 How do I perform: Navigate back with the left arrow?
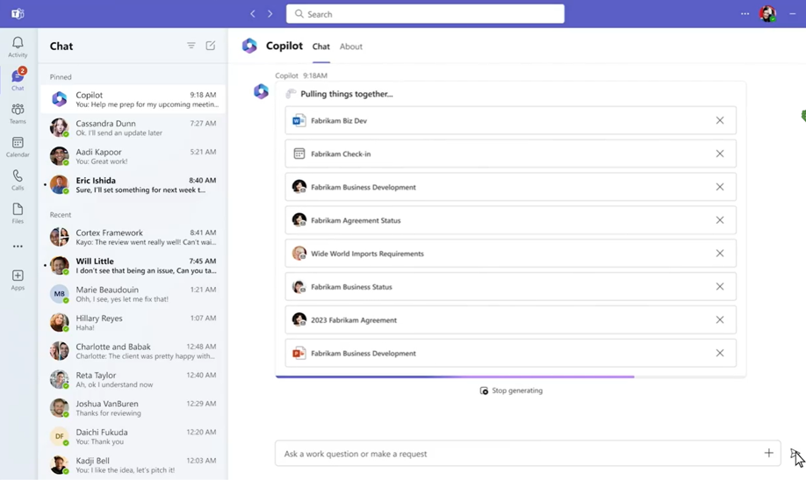[x=253, y=14]
